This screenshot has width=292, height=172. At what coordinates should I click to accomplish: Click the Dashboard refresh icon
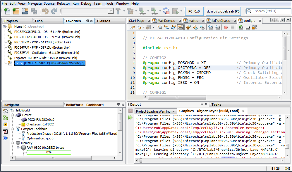pos(5,118)
